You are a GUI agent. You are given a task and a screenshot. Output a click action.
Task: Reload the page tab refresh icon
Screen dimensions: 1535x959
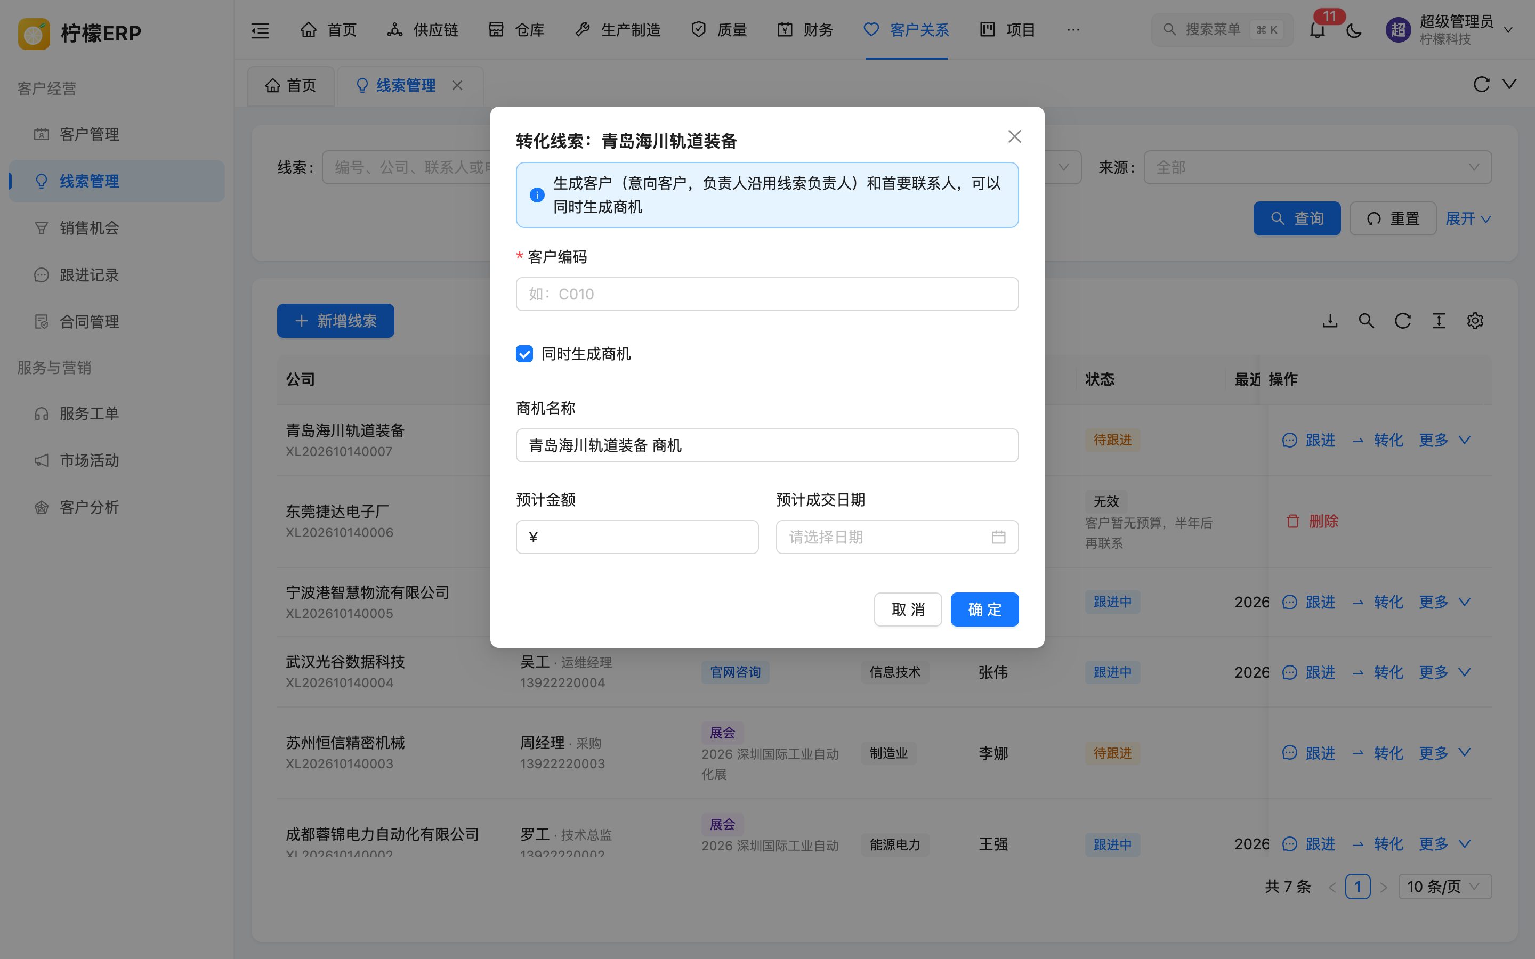point(1481,84)
